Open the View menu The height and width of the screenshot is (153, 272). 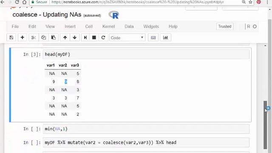tap(50, 26)
